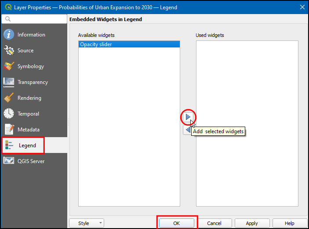Select the Temporal clock icon
309x229 pixels.
point(9,114)
